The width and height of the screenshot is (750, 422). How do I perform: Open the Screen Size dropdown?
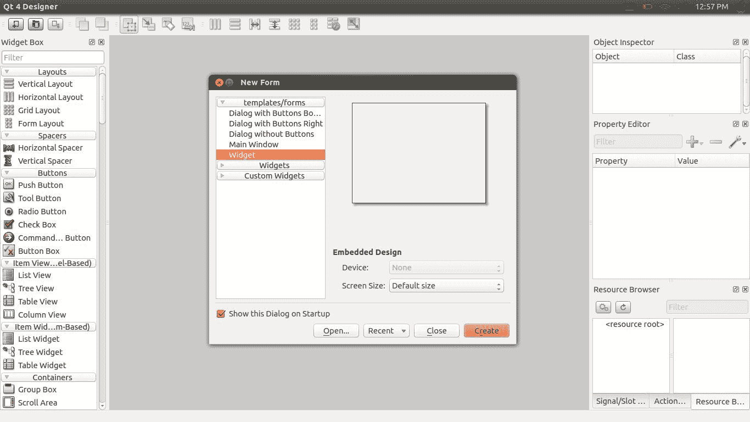pos(446,286)
